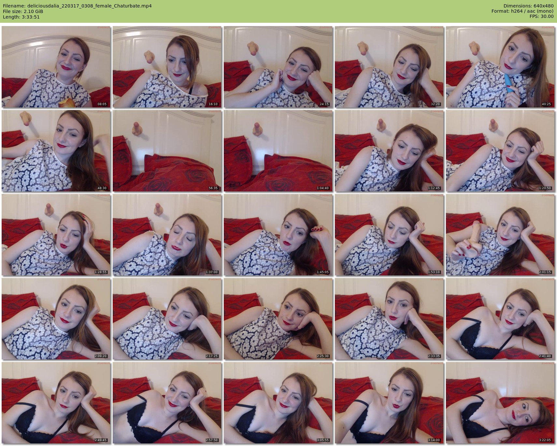Open the preview at 1:20:50
This screenshot has width=557, height=446.
pyautogui.click(x=500, y=151)
